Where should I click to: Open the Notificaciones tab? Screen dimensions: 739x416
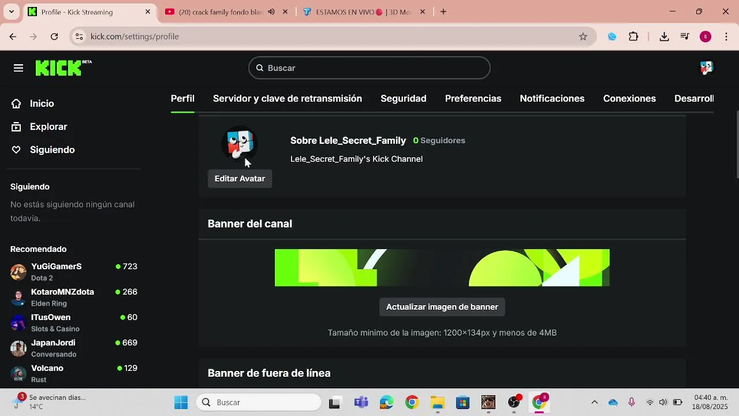pos(552,99)
